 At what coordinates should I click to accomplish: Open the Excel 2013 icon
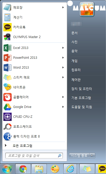7,48
